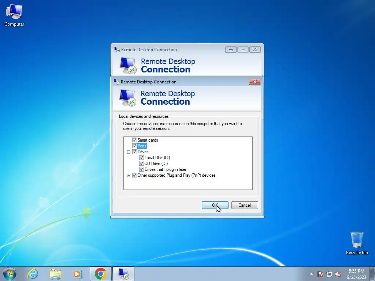Screen dimensions: 375x281
Task: Open the Windows Start menu
Action: pyautogui.click(x=10, y=274)
